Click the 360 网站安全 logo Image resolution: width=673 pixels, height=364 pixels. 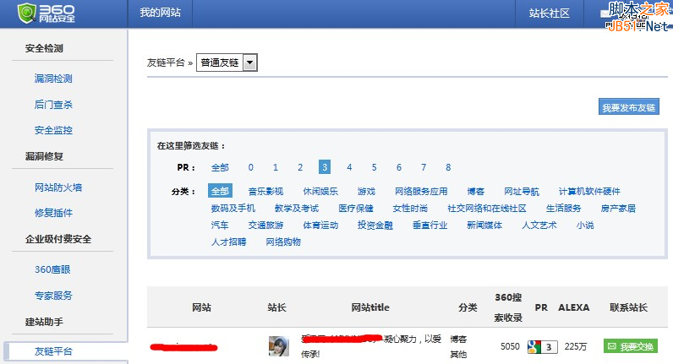point(52,14)
